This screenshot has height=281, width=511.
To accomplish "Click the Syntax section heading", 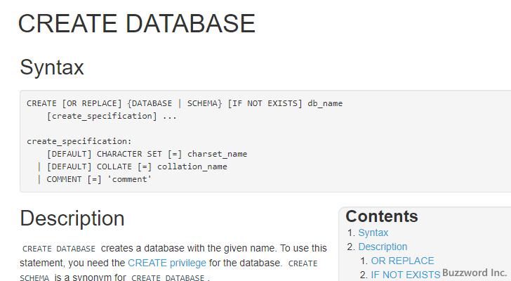I will pyautogui.click(x=52, y=67).
